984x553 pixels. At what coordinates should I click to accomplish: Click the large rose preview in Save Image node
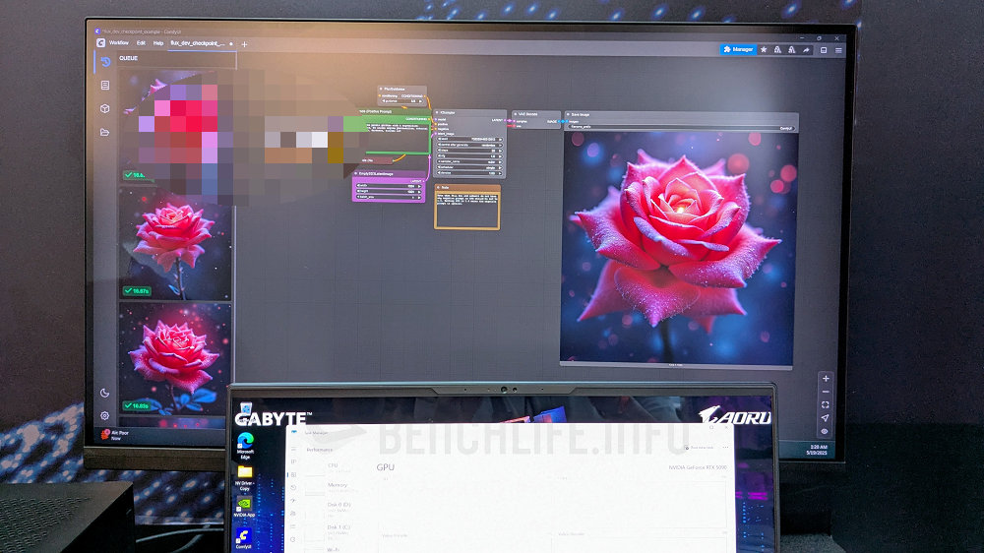678,248
